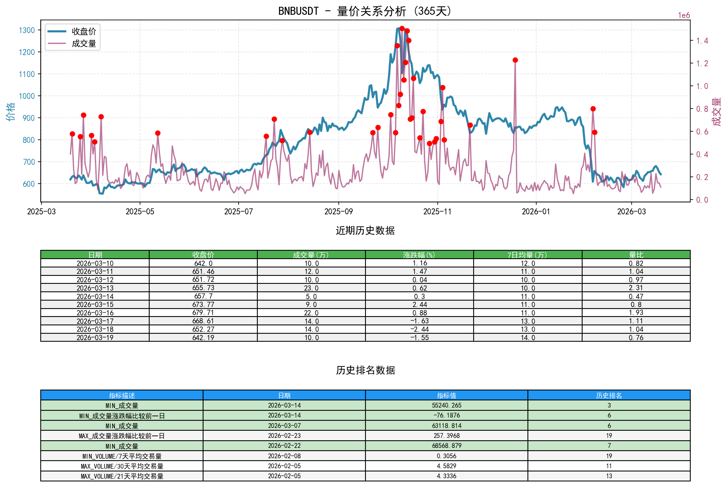The width and height of the screenshot is (727, 487).
Task: Click the highest red peak marker near 2025-10
Action: pyautogui.click(x=401, y=28)
